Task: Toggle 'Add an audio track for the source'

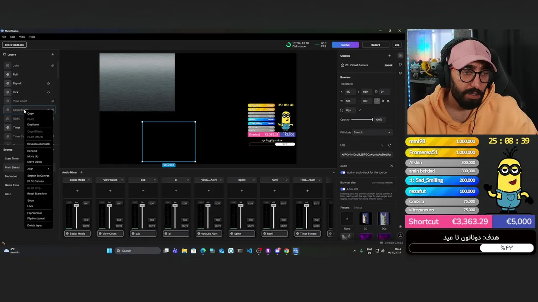Action: (x=343, y=172)
